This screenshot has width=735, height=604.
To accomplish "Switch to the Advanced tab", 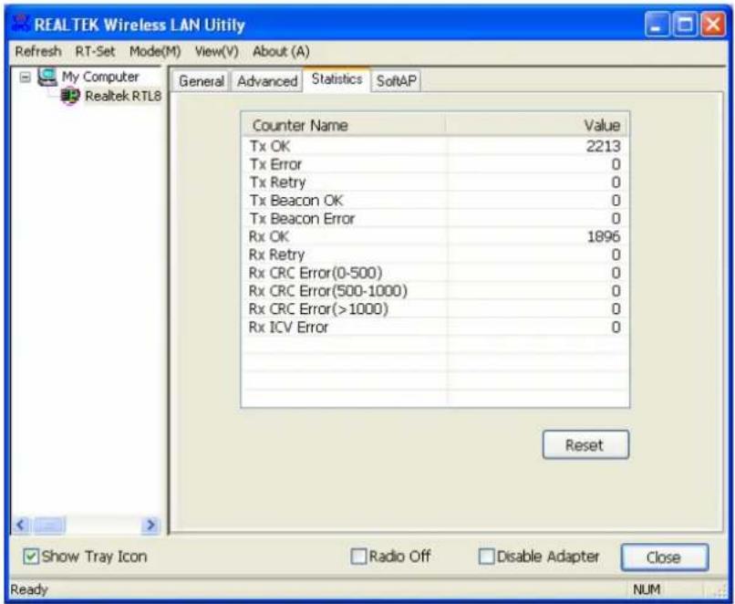I will point(267,81).
